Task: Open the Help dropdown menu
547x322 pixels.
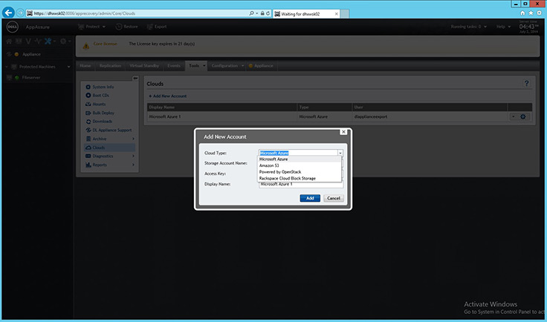Action: click(503, 27)
